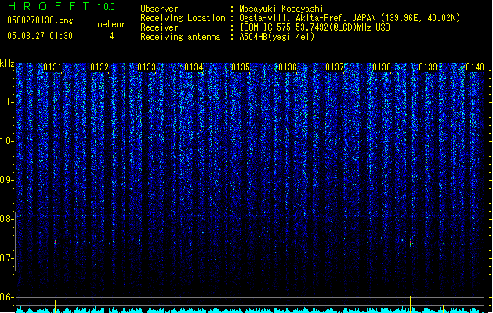This screenshot has width=493, height=313.
Task: Click time marker 0139
Action: coord(428,67)
